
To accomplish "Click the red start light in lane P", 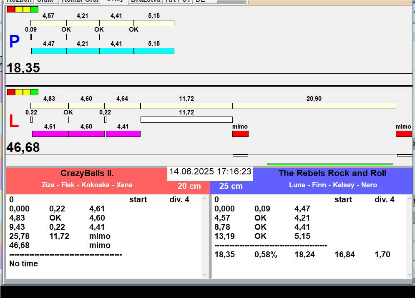I will click(x=11, y=9).
